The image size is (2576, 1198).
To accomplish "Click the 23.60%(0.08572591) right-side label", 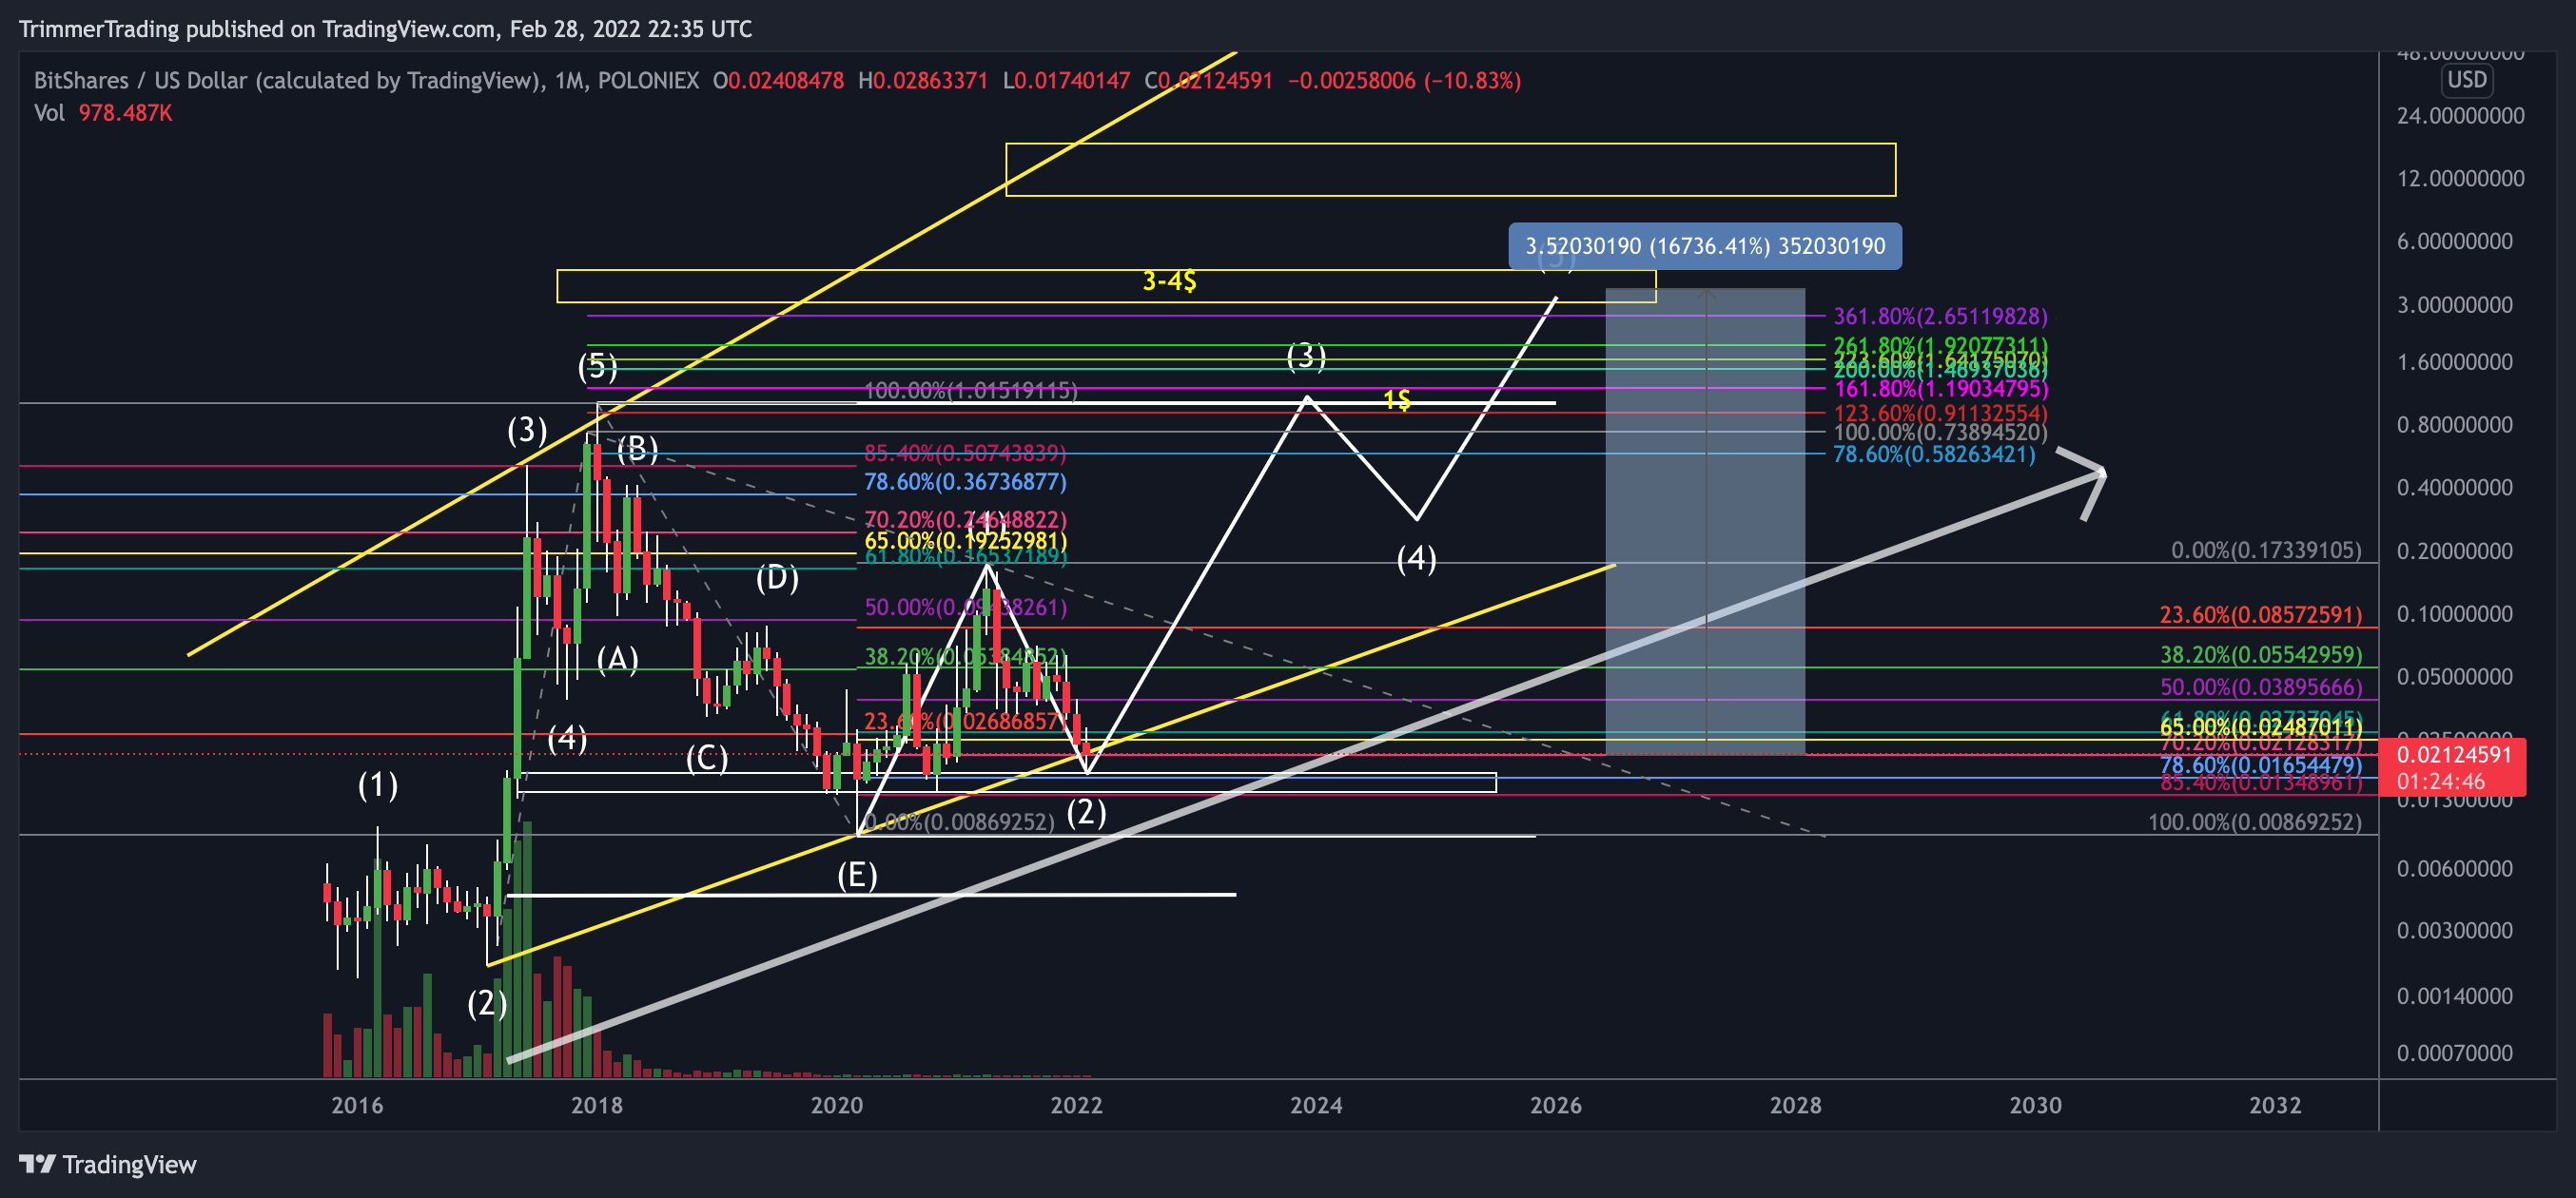I will 2260,614.
